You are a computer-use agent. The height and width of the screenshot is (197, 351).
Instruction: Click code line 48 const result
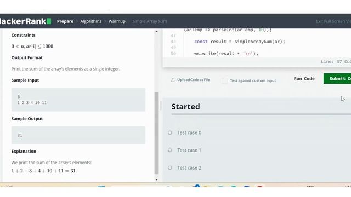pos(240,42)
